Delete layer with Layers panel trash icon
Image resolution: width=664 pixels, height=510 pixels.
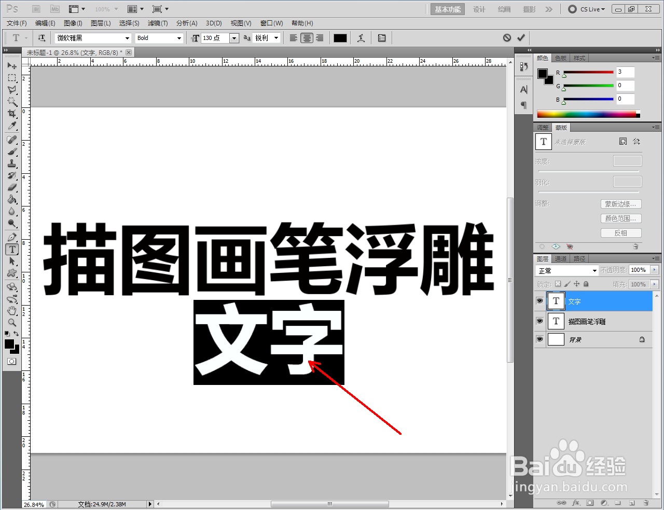pyautogui.click(x=646, y=503)
